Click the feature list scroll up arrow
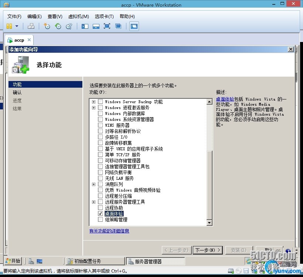The height and width of the screenshot is (277, 303). 209,102
